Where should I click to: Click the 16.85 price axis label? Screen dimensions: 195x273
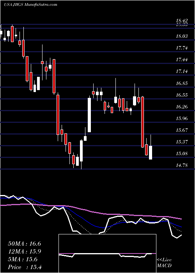tap(182, 83)
